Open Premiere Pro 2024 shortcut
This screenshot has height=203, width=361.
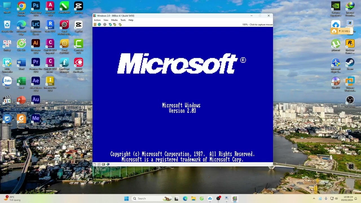click(x=36, y=65)
